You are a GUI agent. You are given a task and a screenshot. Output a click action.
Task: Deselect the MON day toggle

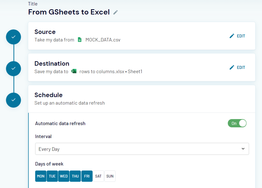[41, 176]
